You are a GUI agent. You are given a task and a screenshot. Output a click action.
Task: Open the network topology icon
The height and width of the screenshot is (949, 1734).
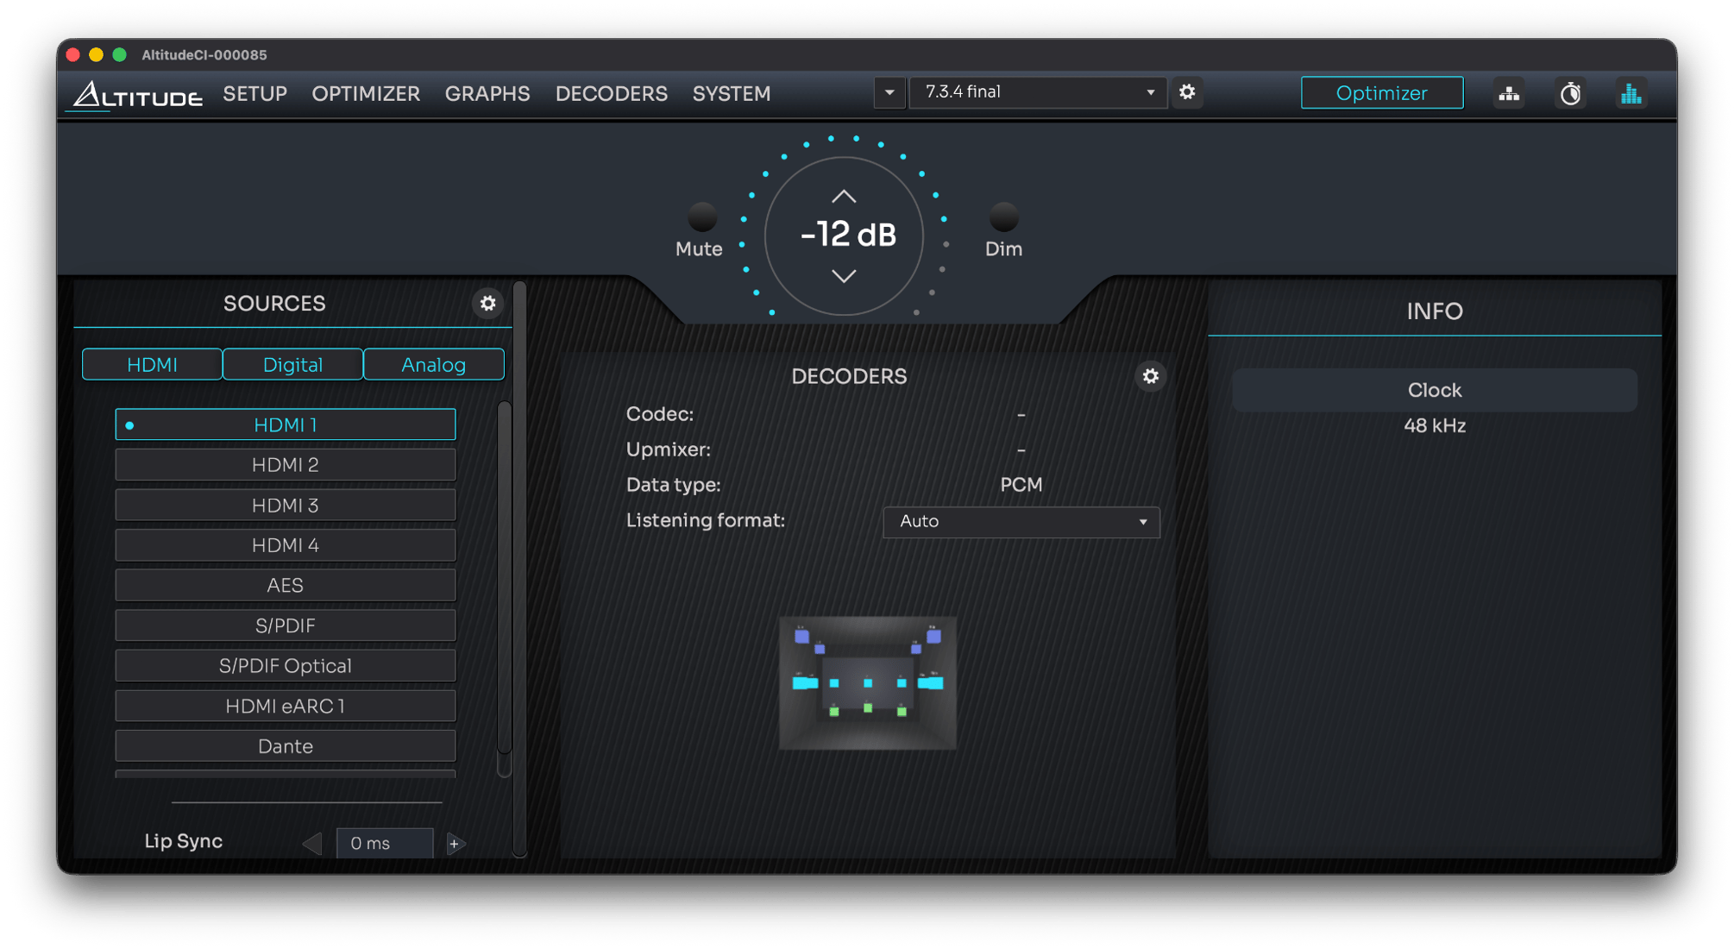[x=1509, y=93]
